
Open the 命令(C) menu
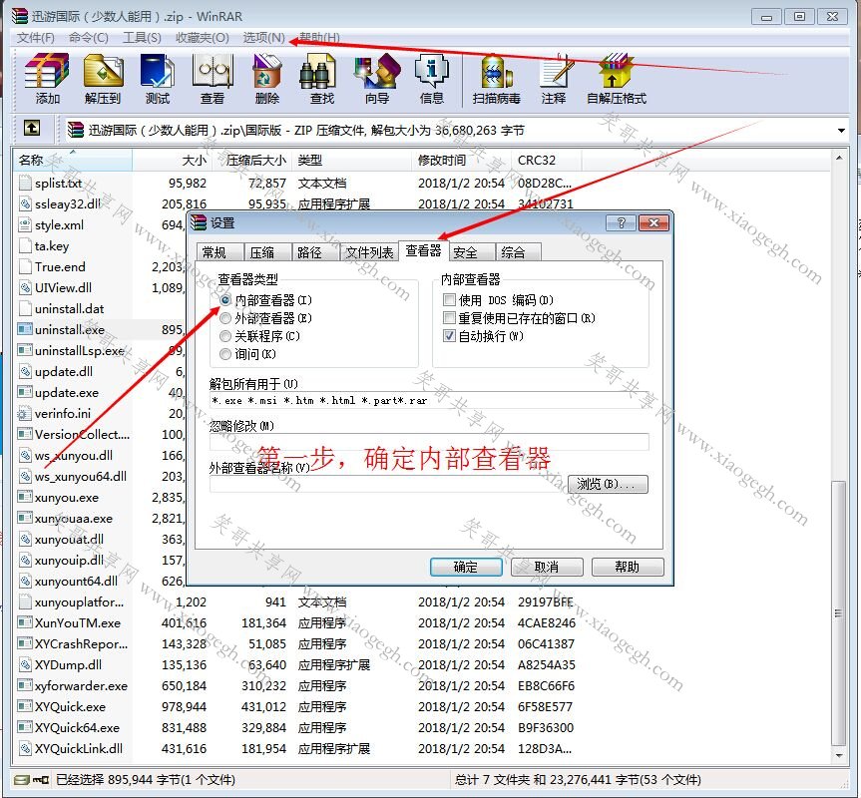[89, 37]
